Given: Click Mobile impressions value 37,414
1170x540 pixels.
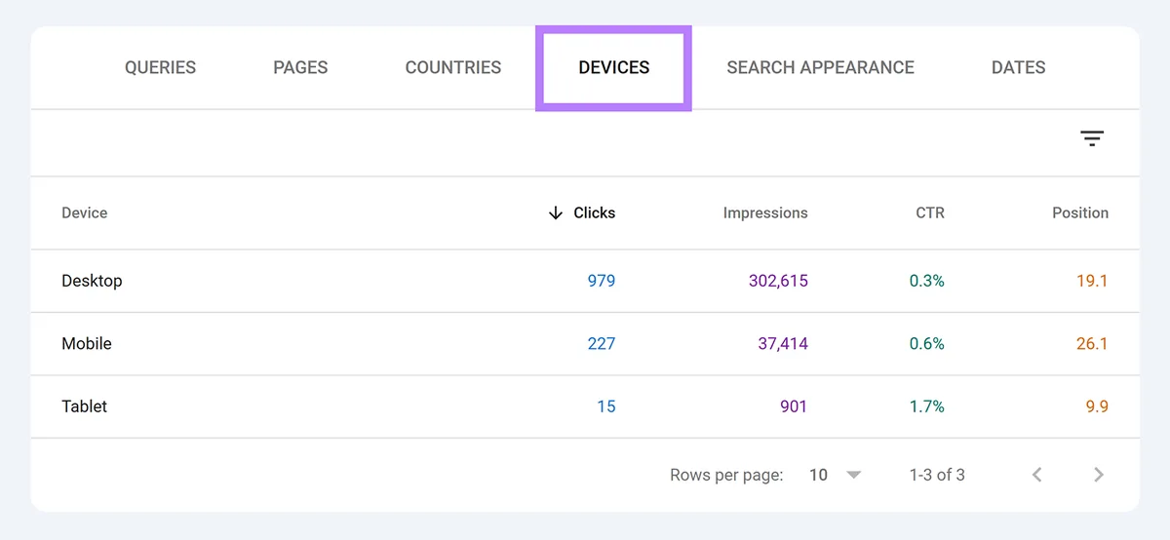Looking at the screenshot, I should [x=783, y=343].
